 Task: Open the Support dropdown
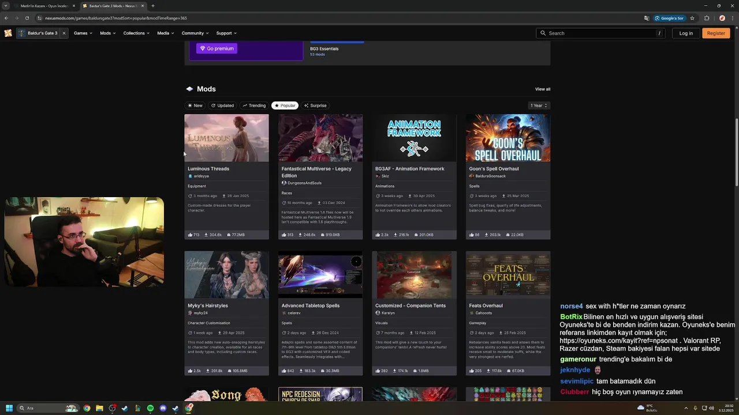pos(226,33)
